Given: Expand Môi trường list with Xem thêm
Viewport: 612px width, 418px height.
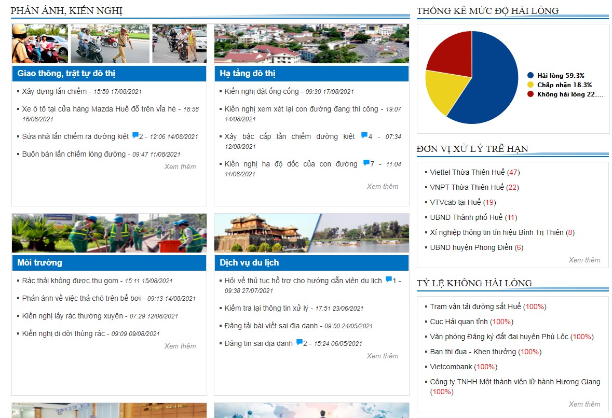Looking at the screenshot, I should (180, 346).
